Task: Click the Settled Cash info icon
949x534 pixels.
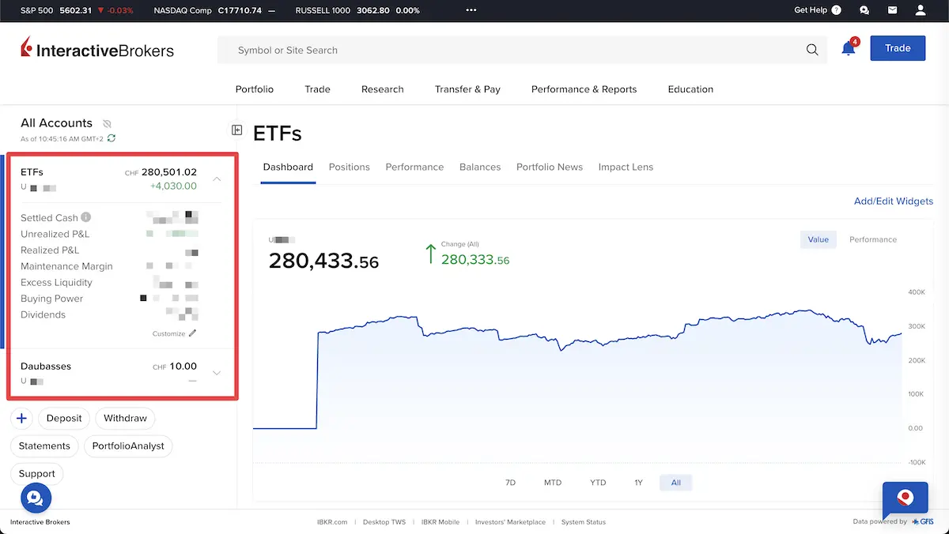Action: (85, 217)
